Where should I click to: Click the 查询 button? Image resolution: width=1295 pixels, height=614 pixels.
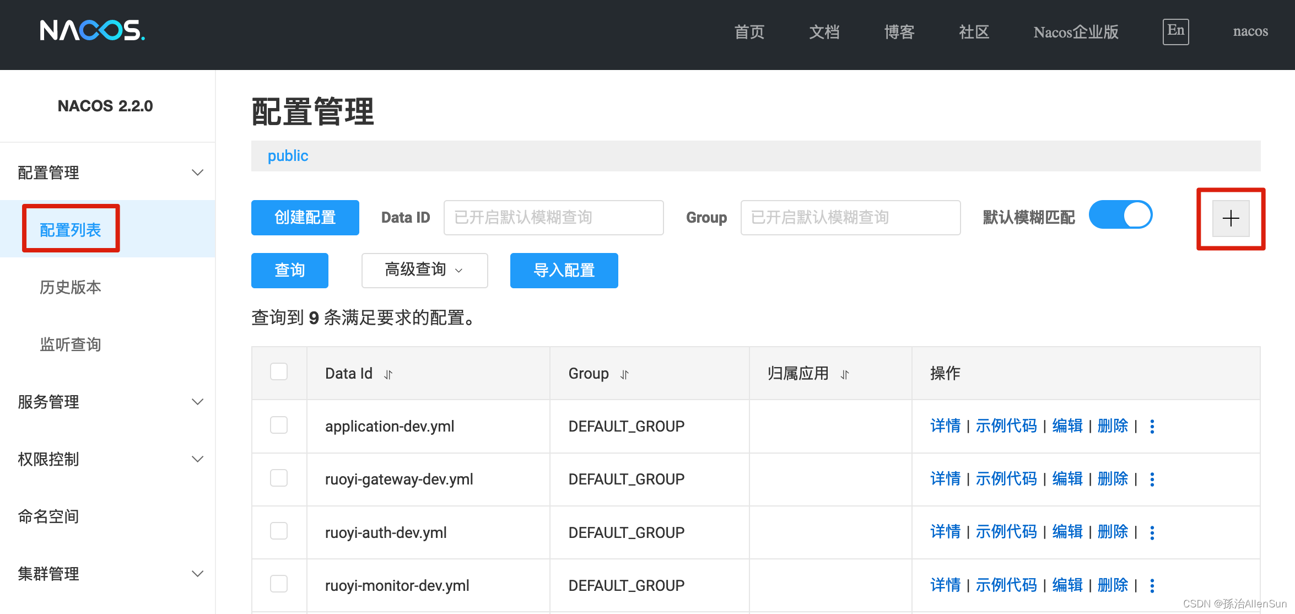point(289,270)
